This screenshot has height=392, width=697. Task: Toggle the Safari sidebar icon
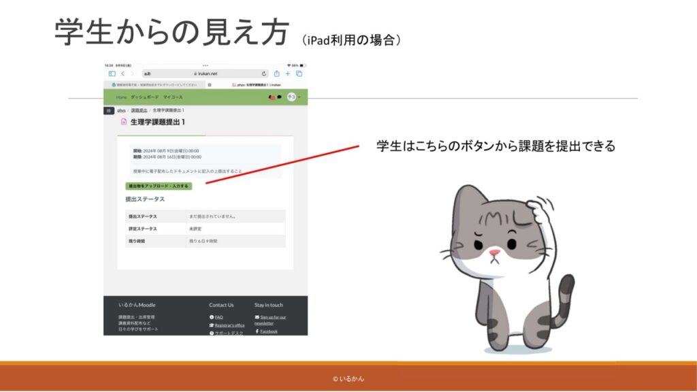click(x=112, y=73)
